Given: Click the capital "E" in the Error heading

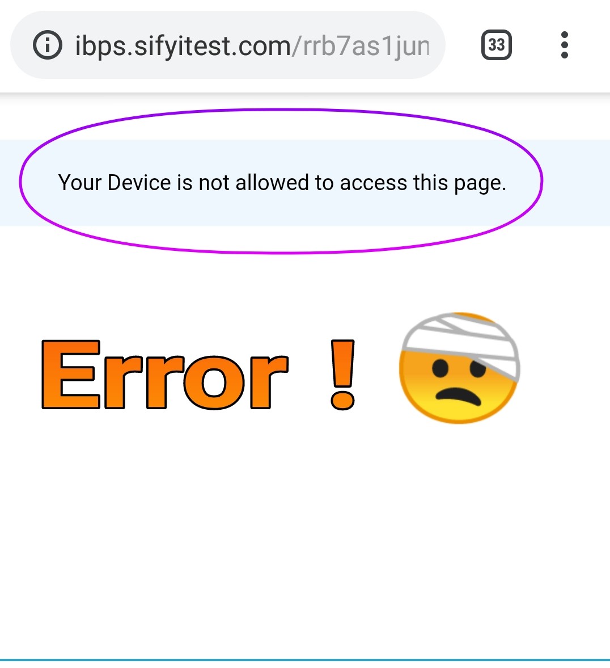Looking at the screenshot, I should [71, 374].
